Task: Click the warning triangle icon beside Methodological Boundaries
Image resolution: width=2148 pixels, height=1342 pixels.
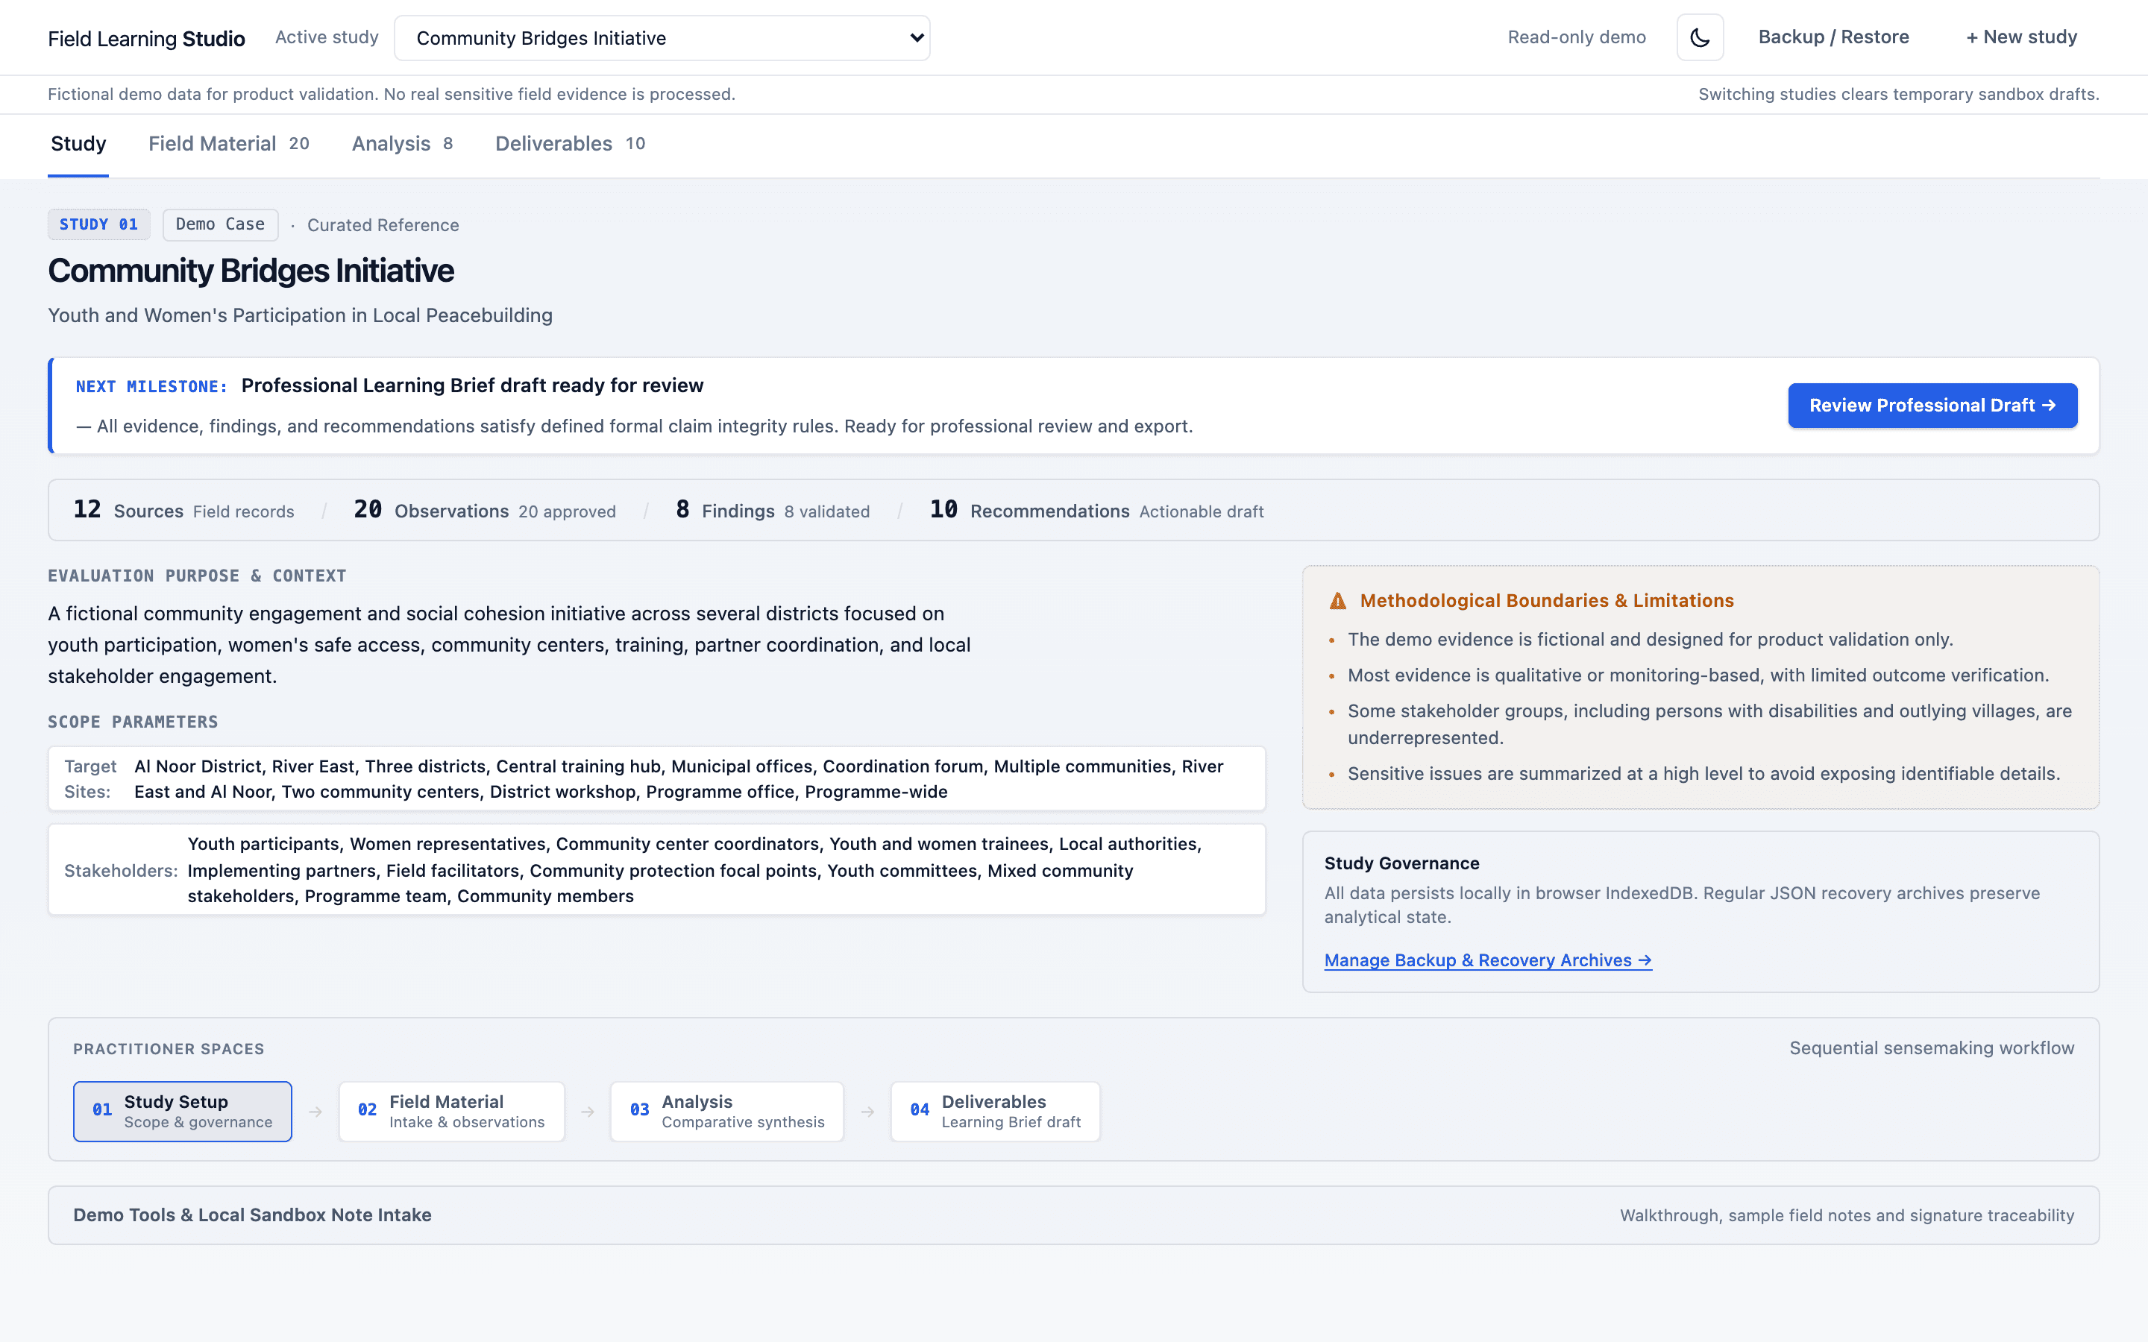Action: coord(1337,601)
